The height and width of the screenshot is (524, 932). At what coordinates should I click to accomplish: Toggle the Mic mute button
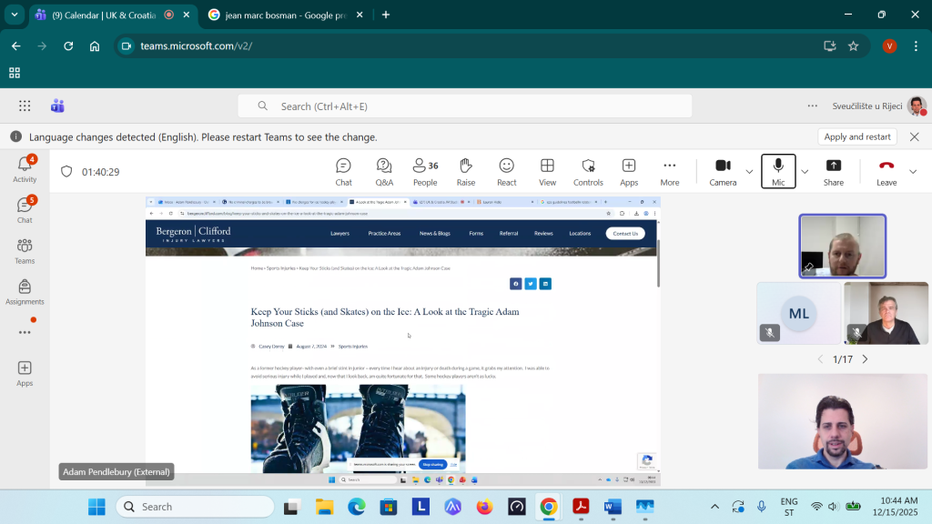tap(778, 171)
